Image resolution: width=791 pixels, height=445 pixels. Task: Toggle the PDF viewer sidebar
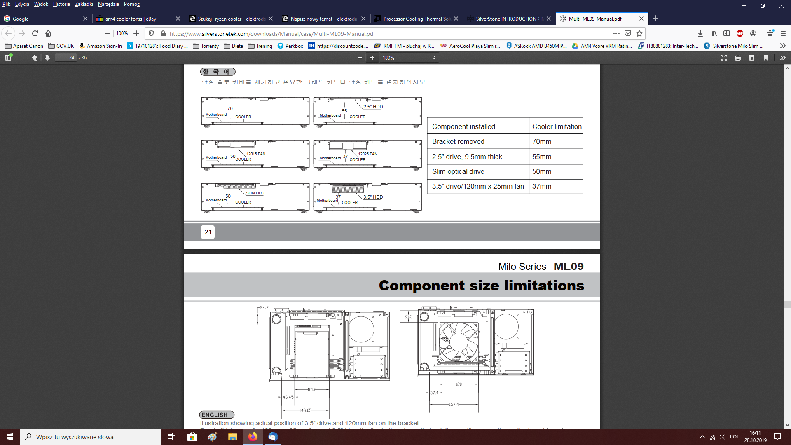pos(8,58)
